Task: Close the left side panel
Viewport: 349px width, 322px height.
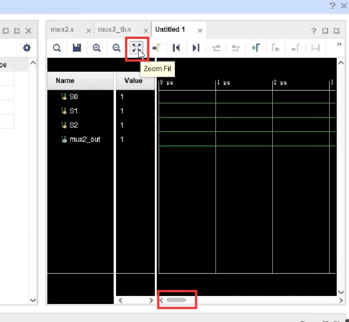Action: point(28,30)
